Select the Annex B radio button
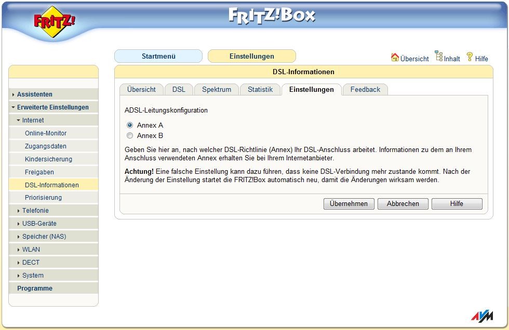This screenshot has width=509, height=330. pos(130,136)
